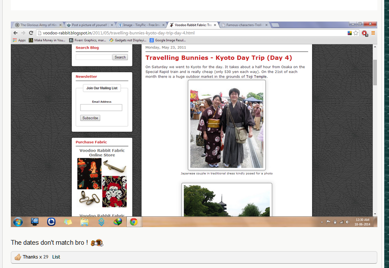This screenshot has height=268, width=389.
Task: Click the brass purse frame thumbnail
Action: point(115,166)
